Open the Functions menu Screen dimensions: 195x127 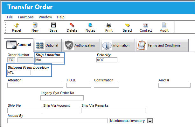(26, 17)
